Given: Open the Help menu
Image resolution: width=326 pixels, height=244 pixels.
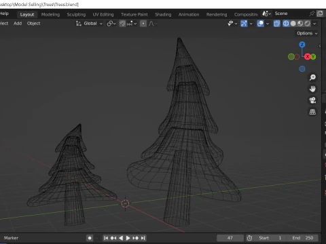Looking at the screenshot, I should [x=4, y=14].
